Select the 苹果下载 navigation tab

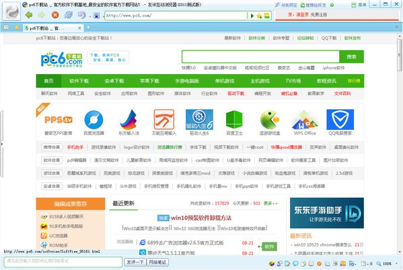[x=149, y=81]
